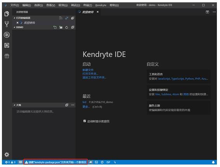
Task: Click the cleanup icon in status bar
Action: click(x=91, y=162)
